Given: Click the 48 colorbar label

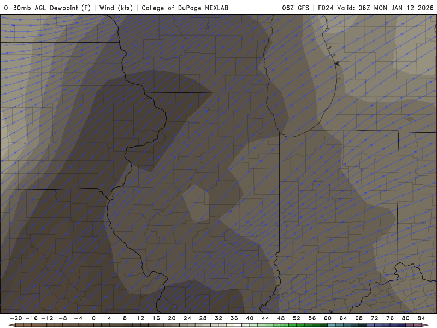Looking at the screenshot, I should click(281, 318).
